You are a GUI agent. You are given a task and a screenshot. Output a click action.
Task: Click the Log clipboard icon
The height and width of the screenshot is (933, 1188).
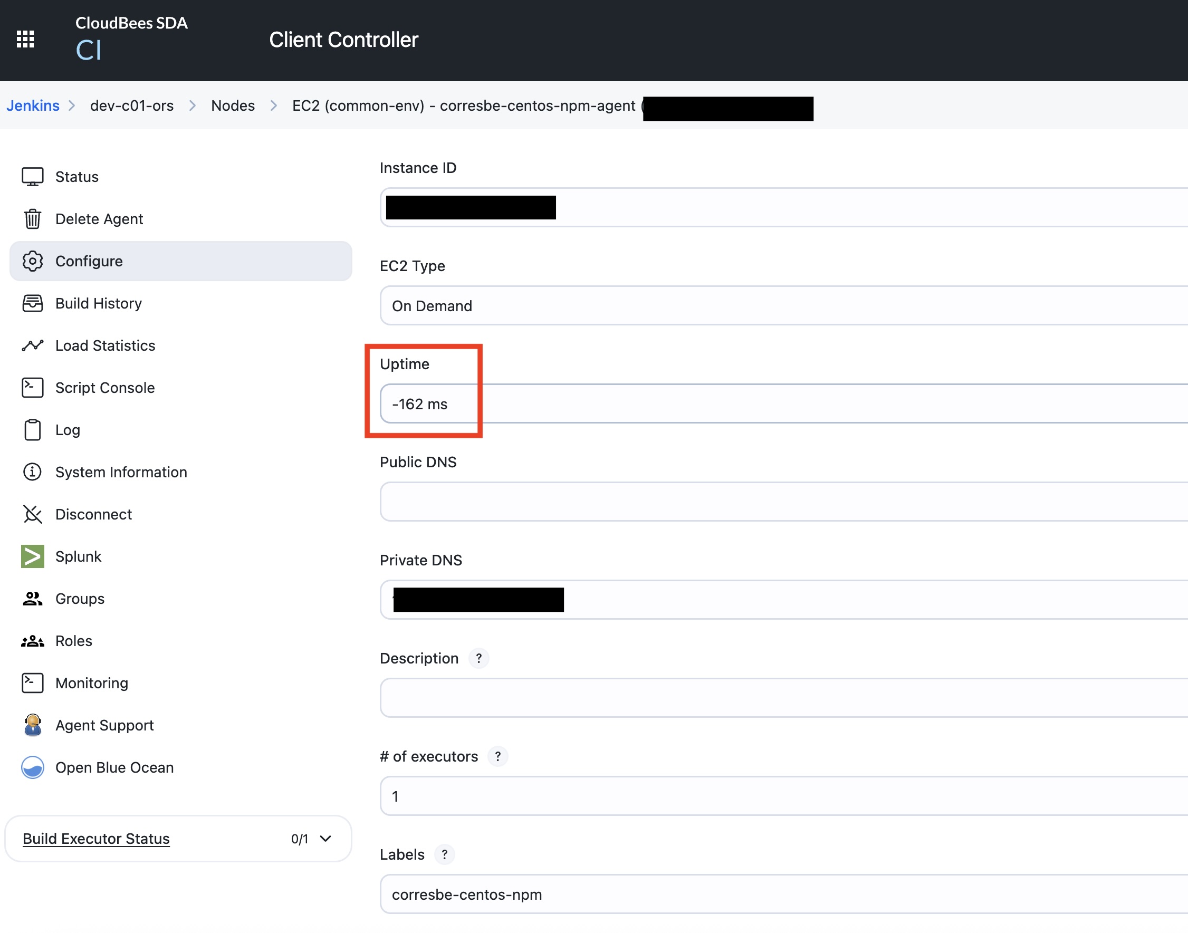tap(32, 430)
